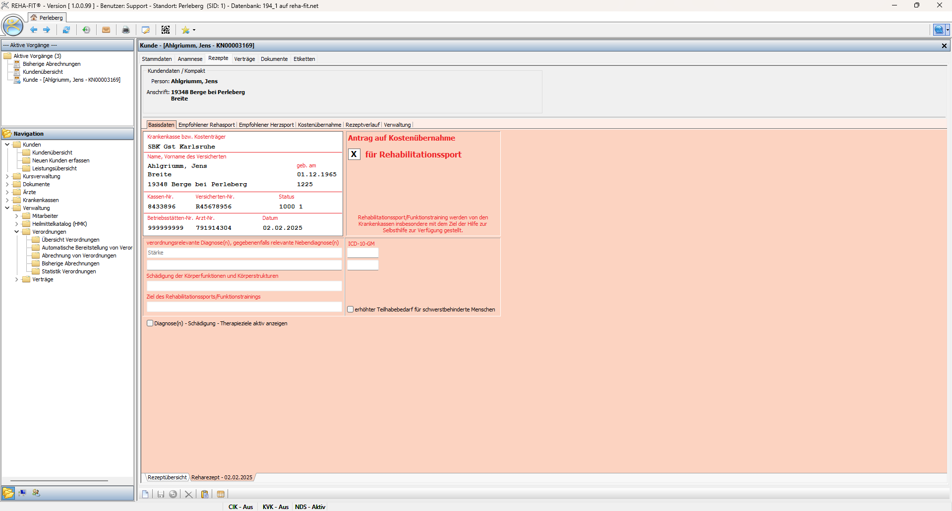Save with the floppy disk icon
This screenshot has height=511, width=952.
click(x=161, y=494)
